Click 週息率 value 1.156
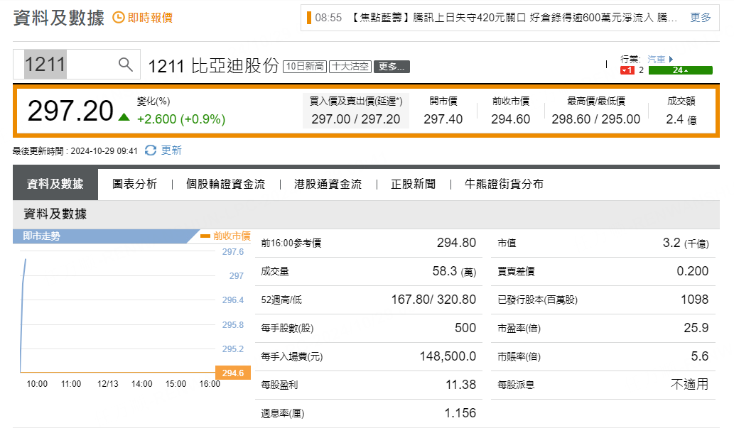Image resolution: width=734 pixels, height=428 pixels. pos(460,413)
